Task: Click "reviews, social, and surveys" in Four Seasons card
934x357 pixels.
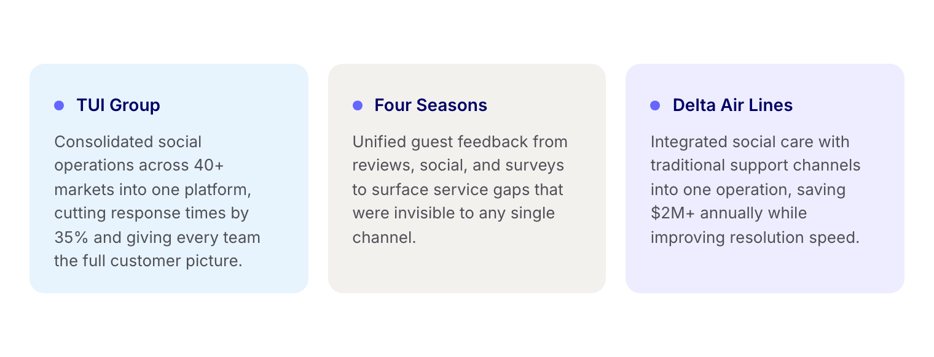Action: (x=458, y=166)
